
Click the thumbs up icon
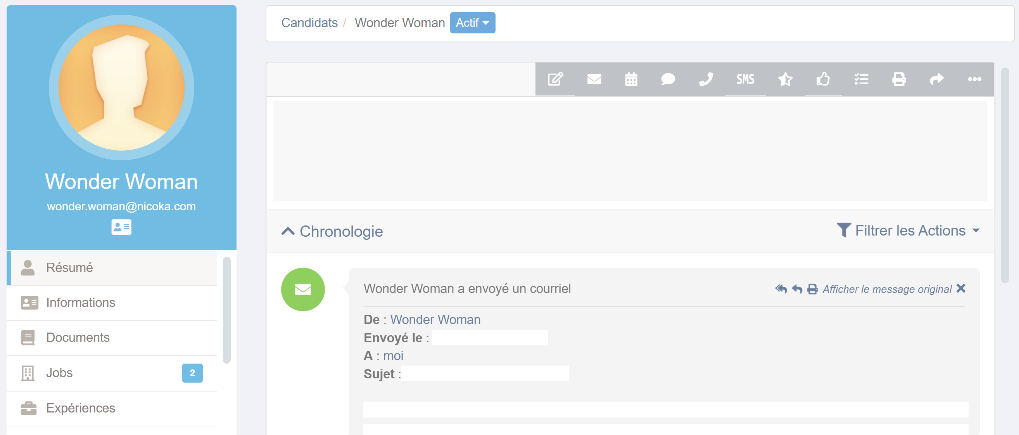coord(823,79)
